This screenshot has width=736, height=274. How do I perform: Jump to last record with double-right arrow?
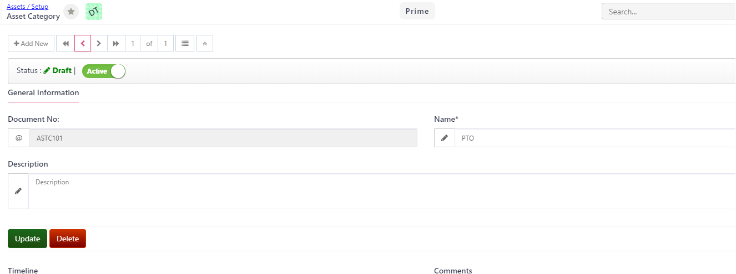click(x=116, y=44)
